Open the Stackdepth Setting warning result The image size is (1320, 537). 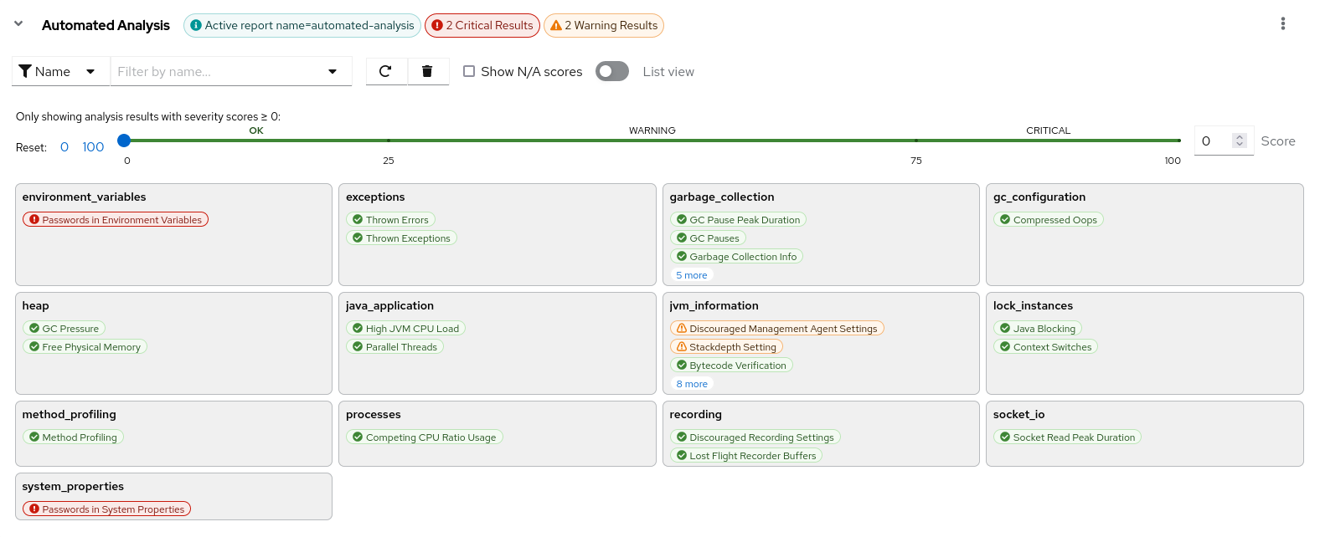point(726,347)
